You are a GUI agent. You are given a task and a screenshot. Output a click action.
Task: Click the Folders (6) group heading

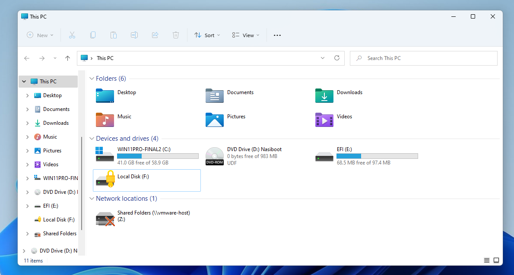tap(111, 78)
